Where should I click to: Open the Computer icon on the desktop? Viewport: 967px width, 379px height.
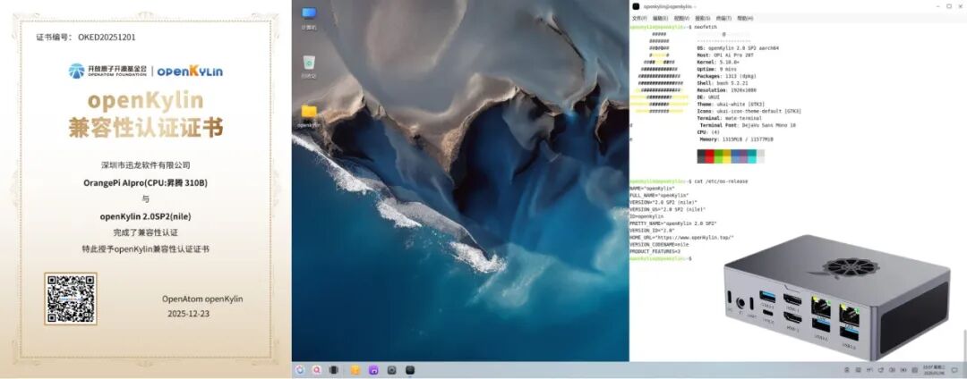[309, 14]
